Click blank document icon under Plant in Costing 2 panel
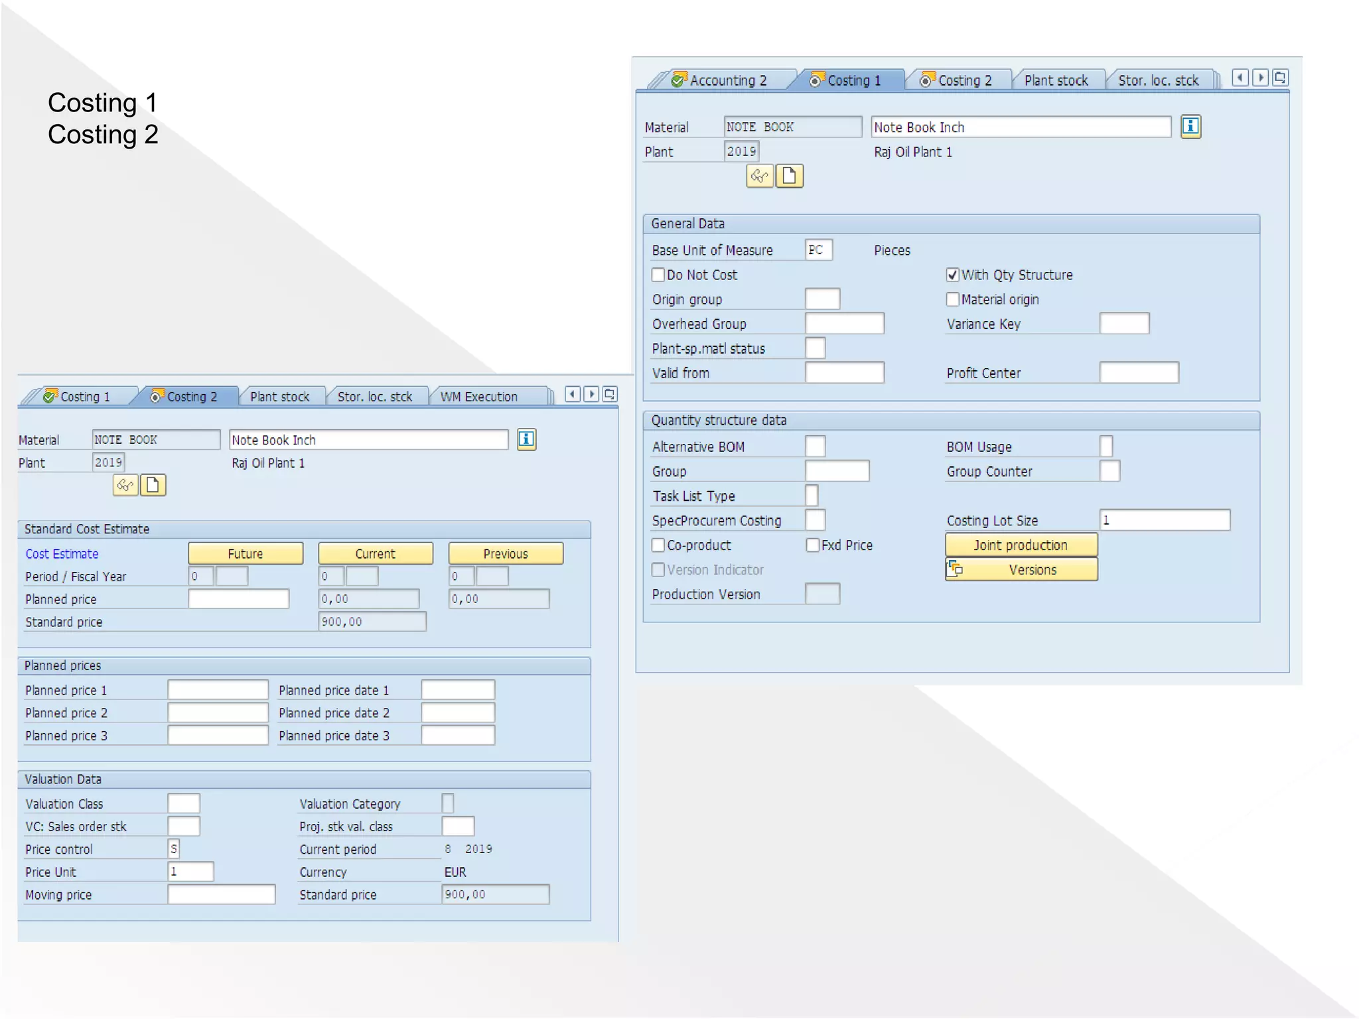1359x1019 pixels. [x=153, y=485]
